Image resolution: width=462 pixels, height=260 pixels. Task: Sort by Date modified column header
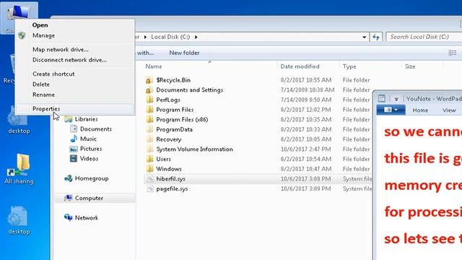coord(300,66)
